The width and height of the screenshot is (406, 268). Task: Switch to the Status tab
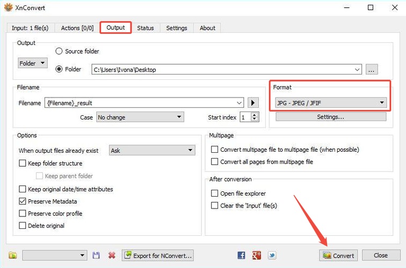point(145,28)
